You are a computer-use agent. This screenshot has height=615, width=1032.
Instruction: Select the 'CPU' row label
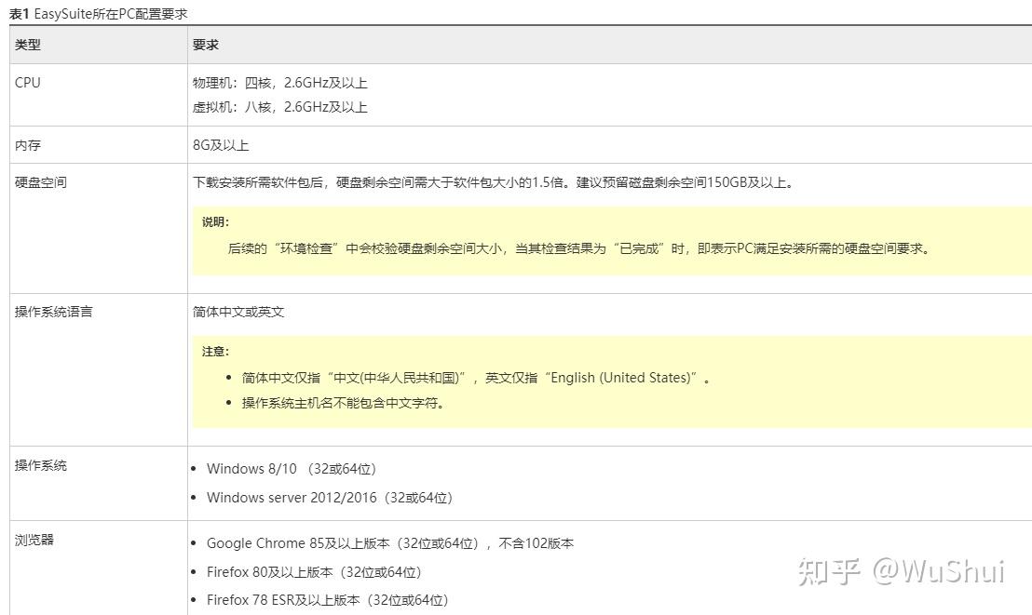[x=28, y=83]
